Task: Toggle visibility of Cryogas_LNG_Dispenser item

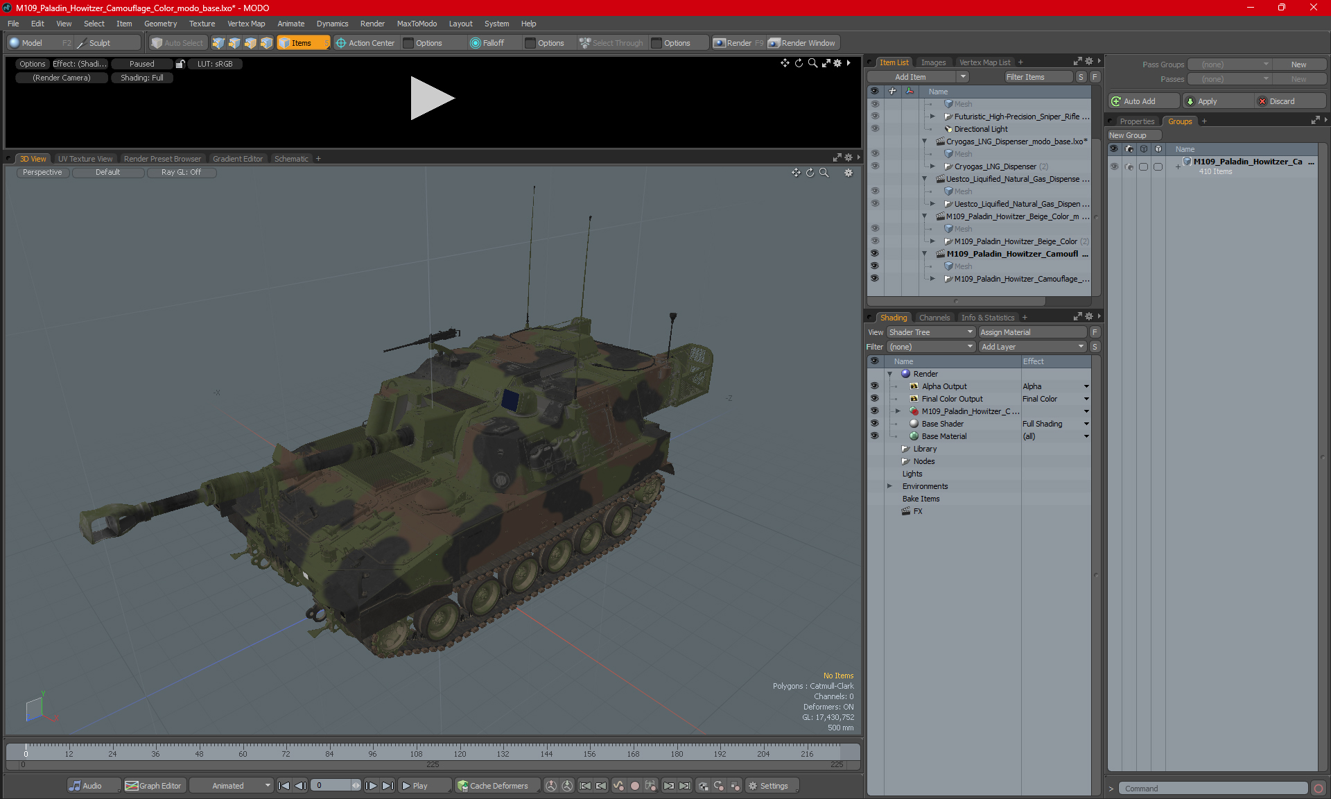Action: tap(875, 166)
